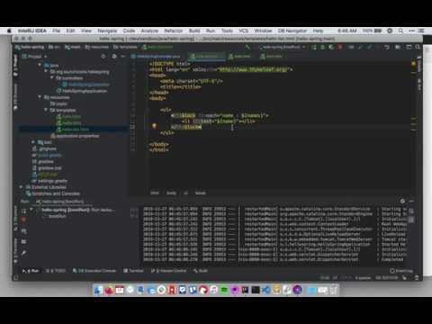432x324 pixels.
Task: Select Scratches and Consoles node
Action: pos(53,193)
